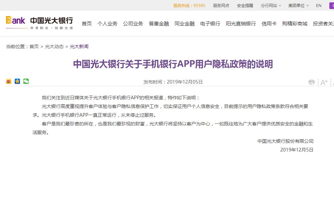The image size is (334, 209).
Task: Switch language to EN
Action: (319, 6)
